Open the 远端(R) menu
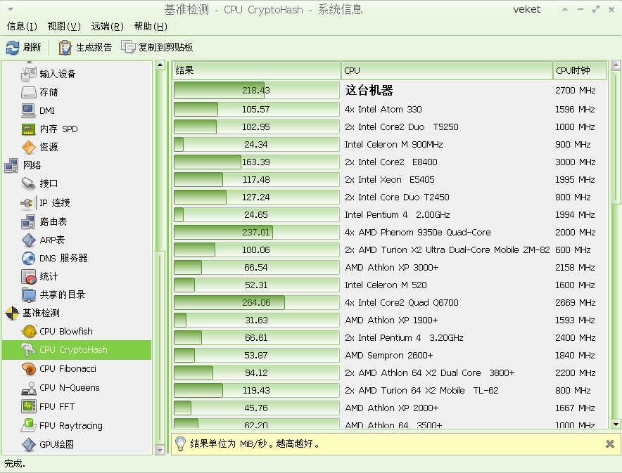 [x=108, y=26]
